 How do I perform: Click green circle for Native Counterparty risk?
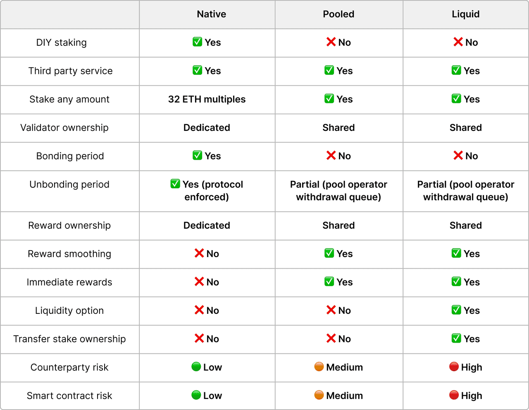(x=196, y=367)
